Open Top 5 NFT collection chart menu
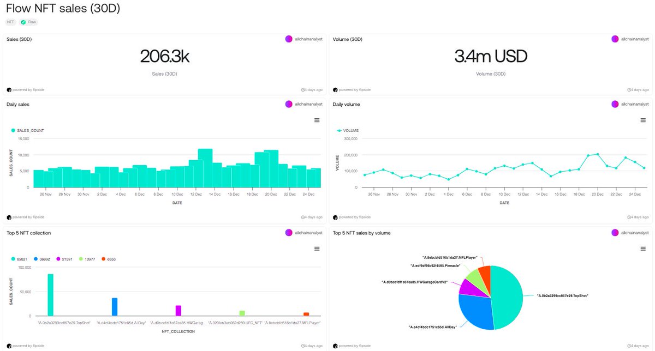655x351 pixels. click(317, 249)
